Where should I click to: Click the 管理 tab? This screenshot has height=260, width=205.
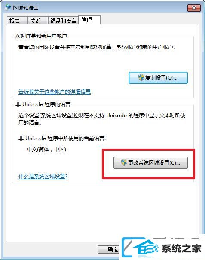[x=89, y=20]
